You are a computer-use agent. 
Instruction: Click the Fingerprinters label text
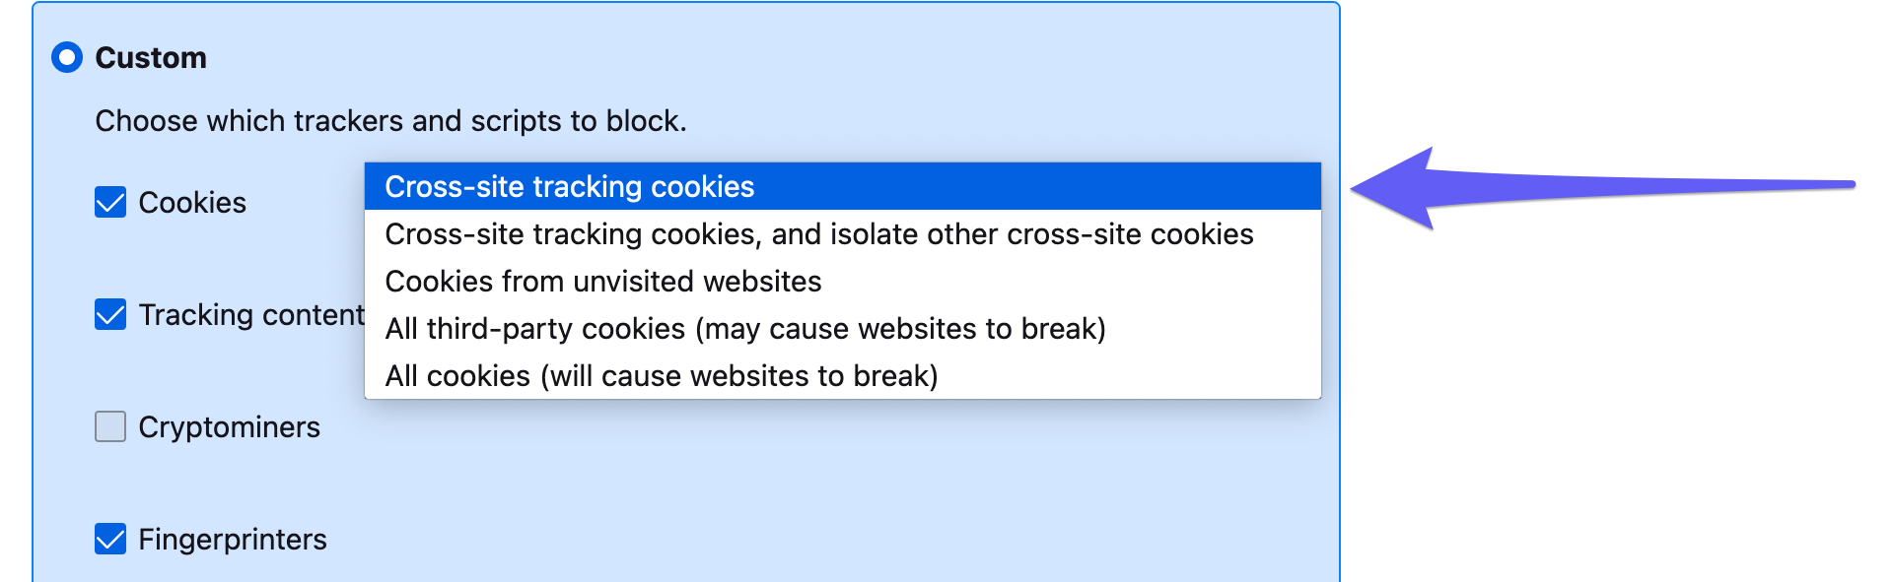pos(233,540)
